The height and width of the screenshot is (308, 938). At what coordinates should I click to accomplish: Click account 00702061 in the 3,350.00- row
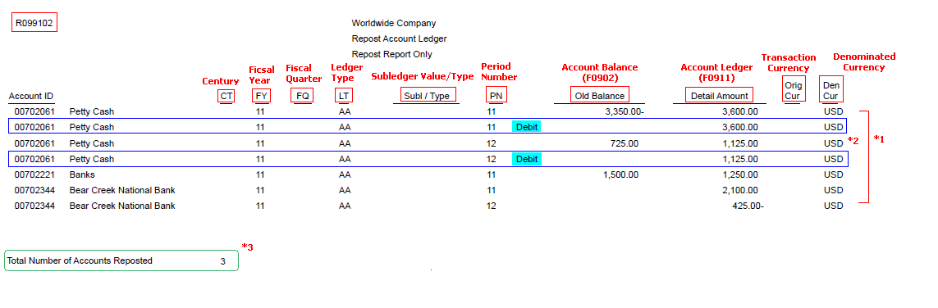pos(34,111)
